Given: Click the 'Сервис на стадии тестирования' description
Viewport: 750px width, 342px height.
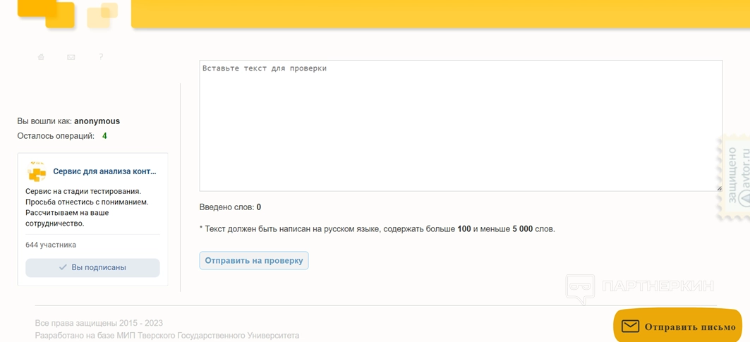Looking at the screenshot, I should point(87,207).
